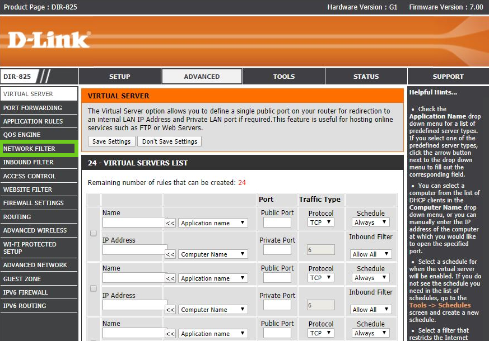Open the first Protocol TCP dropdown
Screen dimensions: 489x341
[x=321, y=222]
